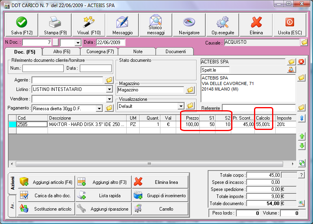Expand the Venditore dropdown

coord(109,99)
